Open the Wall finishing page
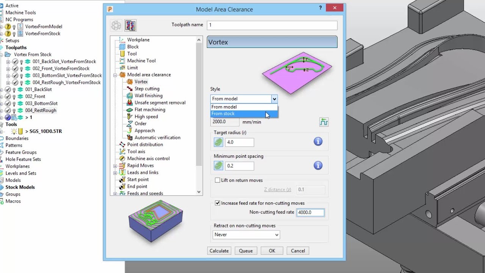 tap(149, 96)
